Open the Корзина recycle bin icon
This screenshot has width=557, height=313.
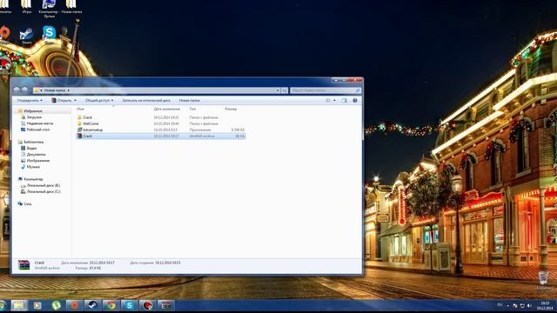[543, 280]
